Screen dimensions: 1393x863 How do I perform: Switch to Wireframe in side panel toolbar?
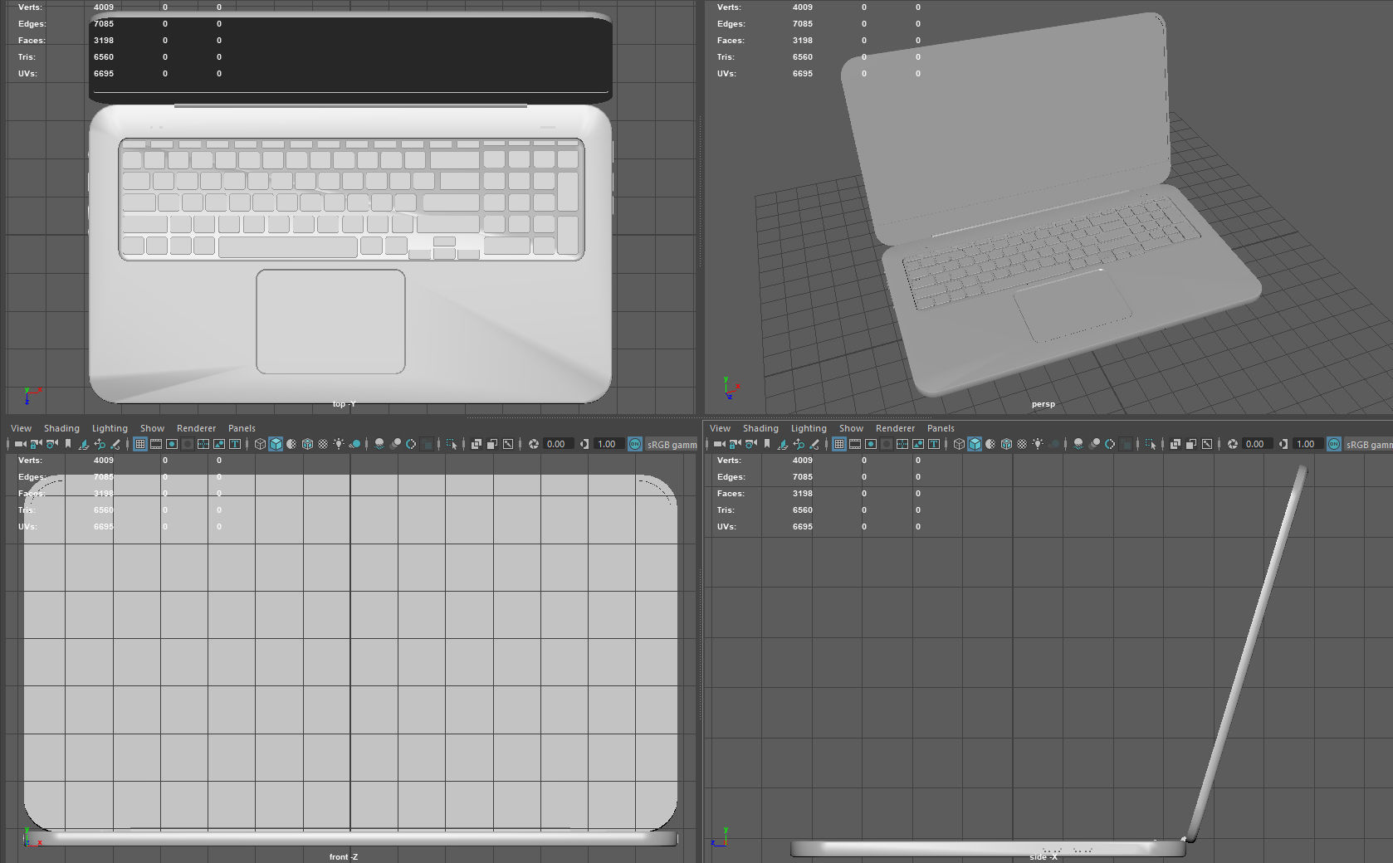click(959, 444)
